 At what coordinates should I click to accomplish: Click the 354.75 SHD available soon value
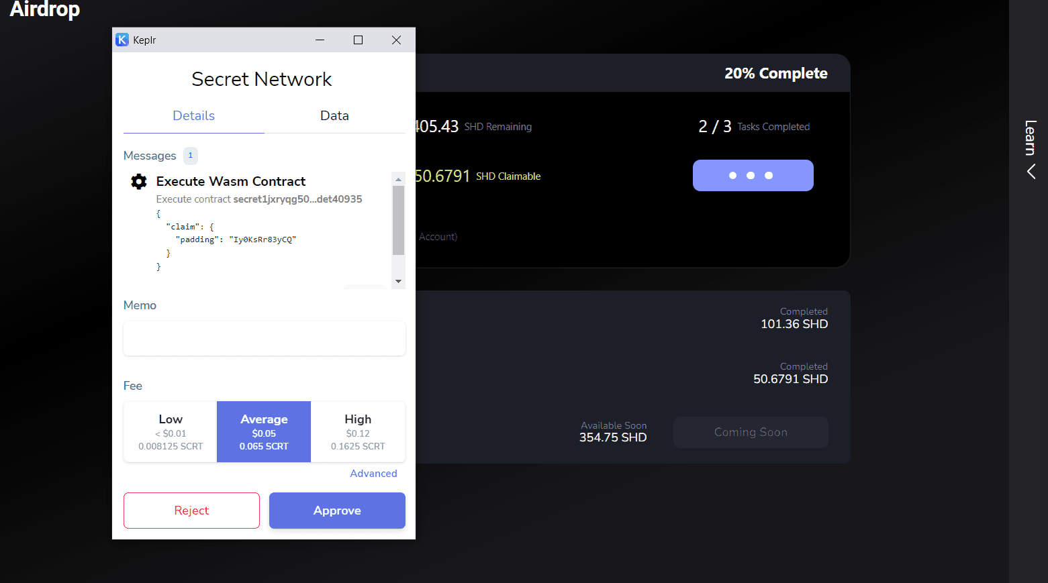(613, 437)
